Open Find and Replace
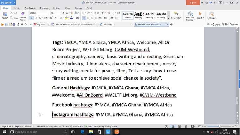 [190, 16]
